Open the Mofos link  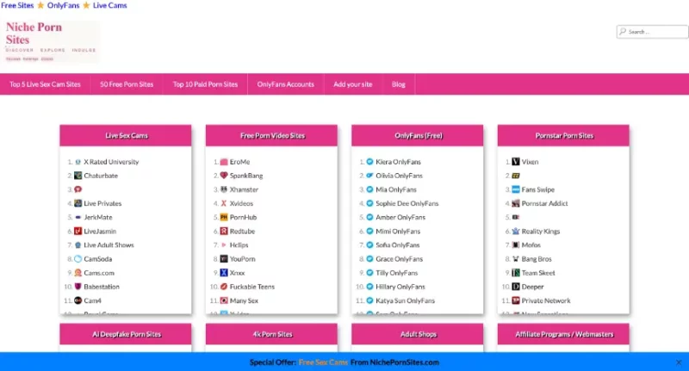click(x=531, y=245)
